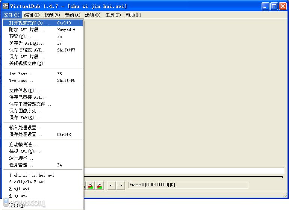Open the 帮助(H) menu
This screenshot has height=210, width=289.
[133, 15]
